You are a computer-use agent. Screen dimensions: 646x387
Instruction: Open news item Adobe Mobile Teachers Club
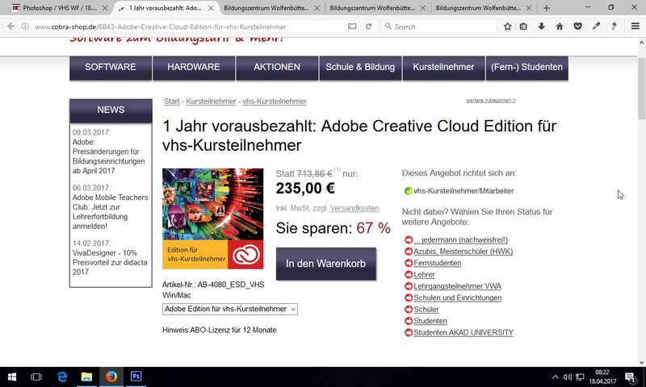click(x=111, y=212)
